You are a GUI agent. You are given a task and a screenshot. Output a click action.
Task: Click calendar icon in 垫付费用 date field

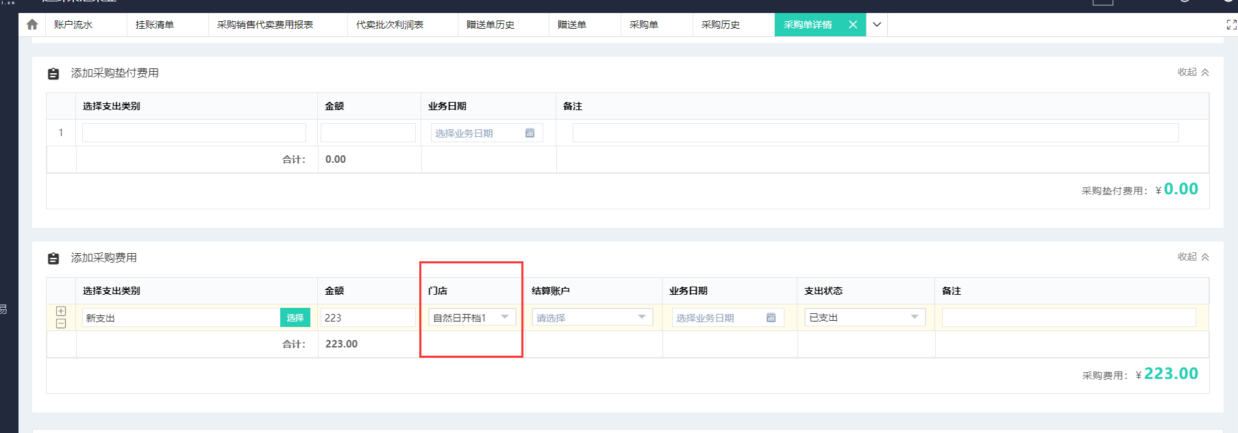click(x=530, y=133)
